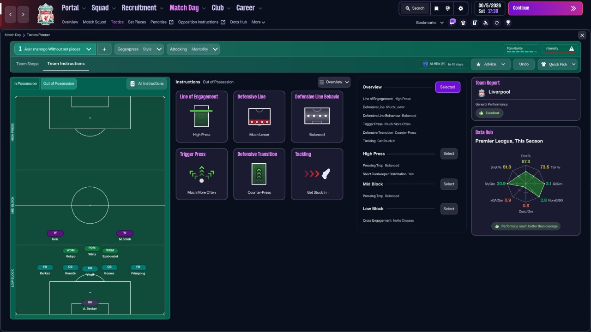
Task: Click the shirt bookmark icon
Action: tap(463, 23)
